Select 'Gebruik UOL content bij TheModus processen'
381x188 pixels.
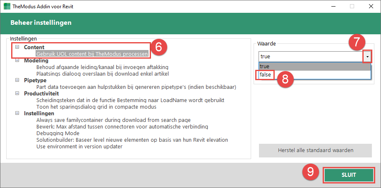[92, 54]
